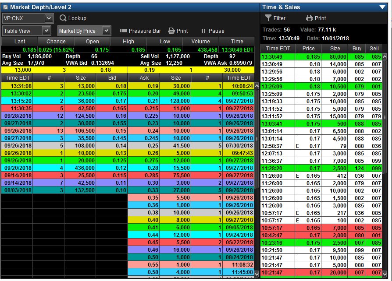Click the Low column header

[x=165, y=42]
